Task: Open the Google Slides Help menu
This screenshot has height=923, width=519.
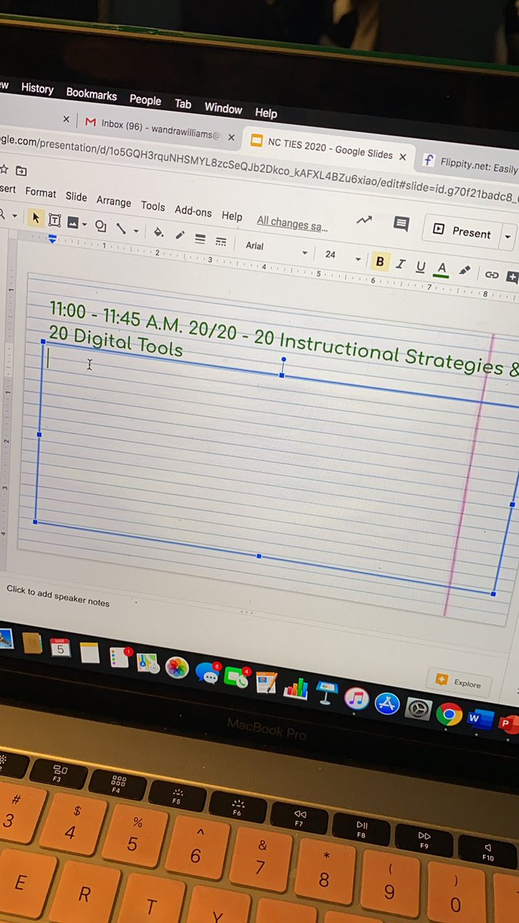Action: 231,215
